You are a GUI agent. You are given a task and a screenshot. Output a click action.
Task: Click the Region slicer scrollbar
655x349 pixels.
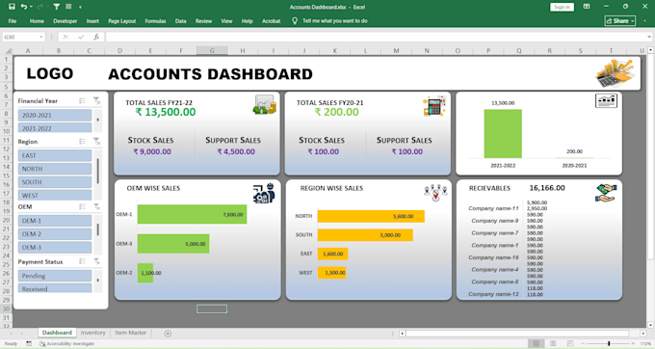pos(97,172)
